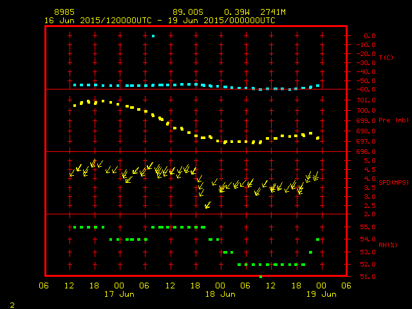This screenshot has width=412, height=309.
Task: Select the 17 Jun date label
Action: pyautogui.click(x=119, y=294)
